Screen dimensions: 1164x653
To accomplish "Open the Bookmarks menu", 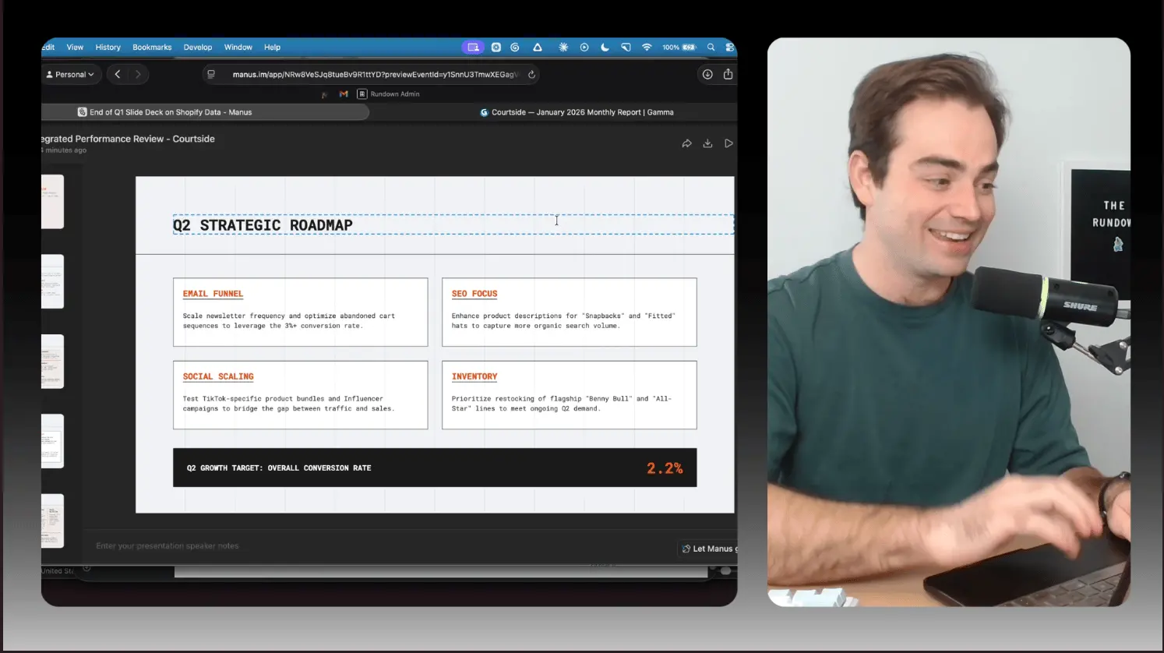I will pyautogui.click(x=152, y=48).
